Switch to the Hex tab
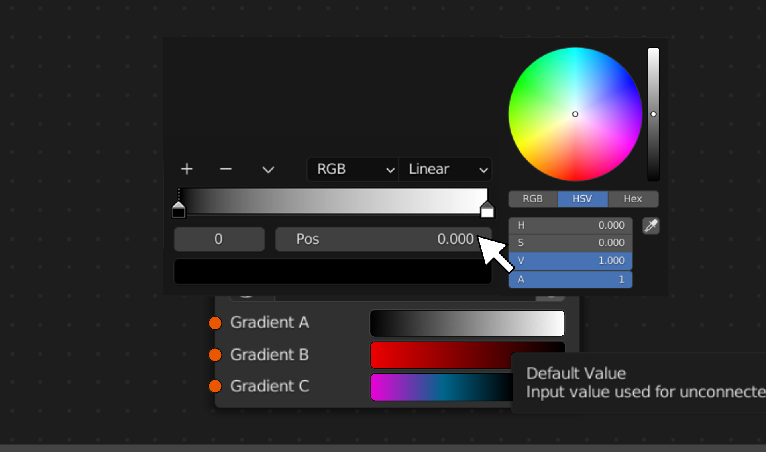The width and height of the screenshot is (766, 452). [633, 199]
